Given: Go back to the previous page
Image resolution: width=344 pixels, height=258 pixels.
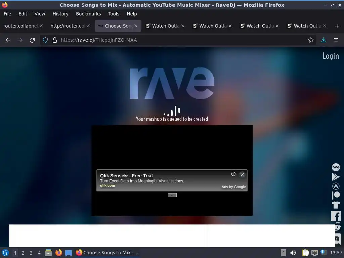Looking at the screenshot, I should [x=8, y=40].
